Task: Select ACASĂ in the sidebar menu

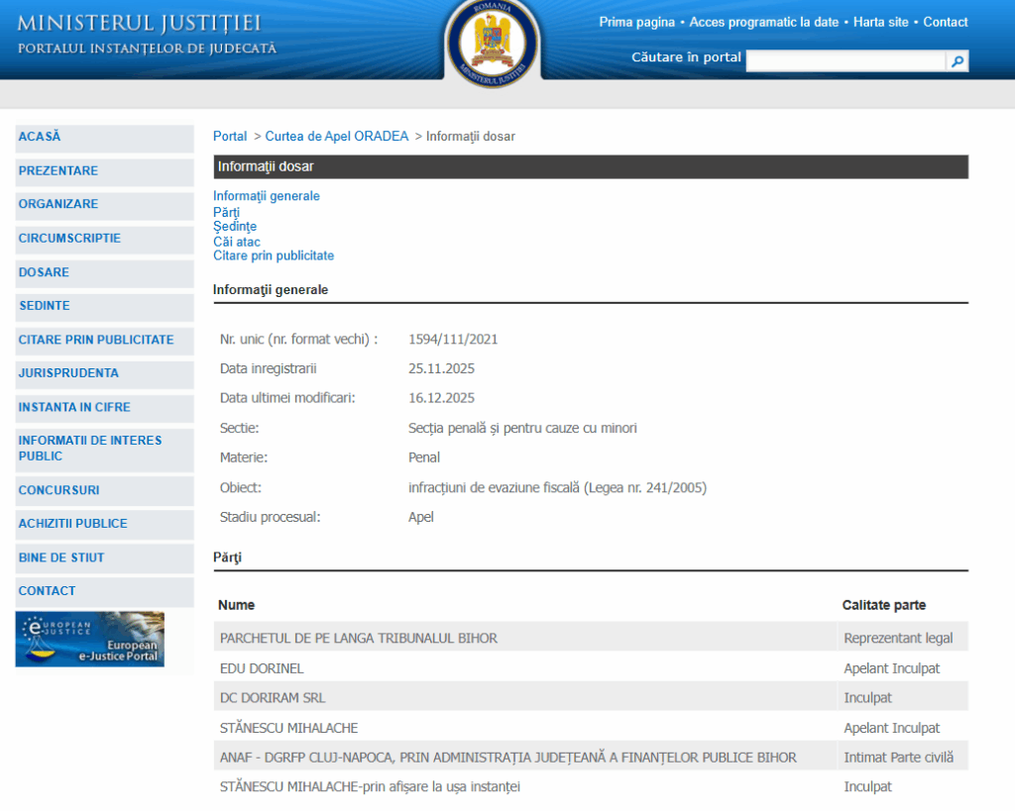Action: tap(40, 137)
